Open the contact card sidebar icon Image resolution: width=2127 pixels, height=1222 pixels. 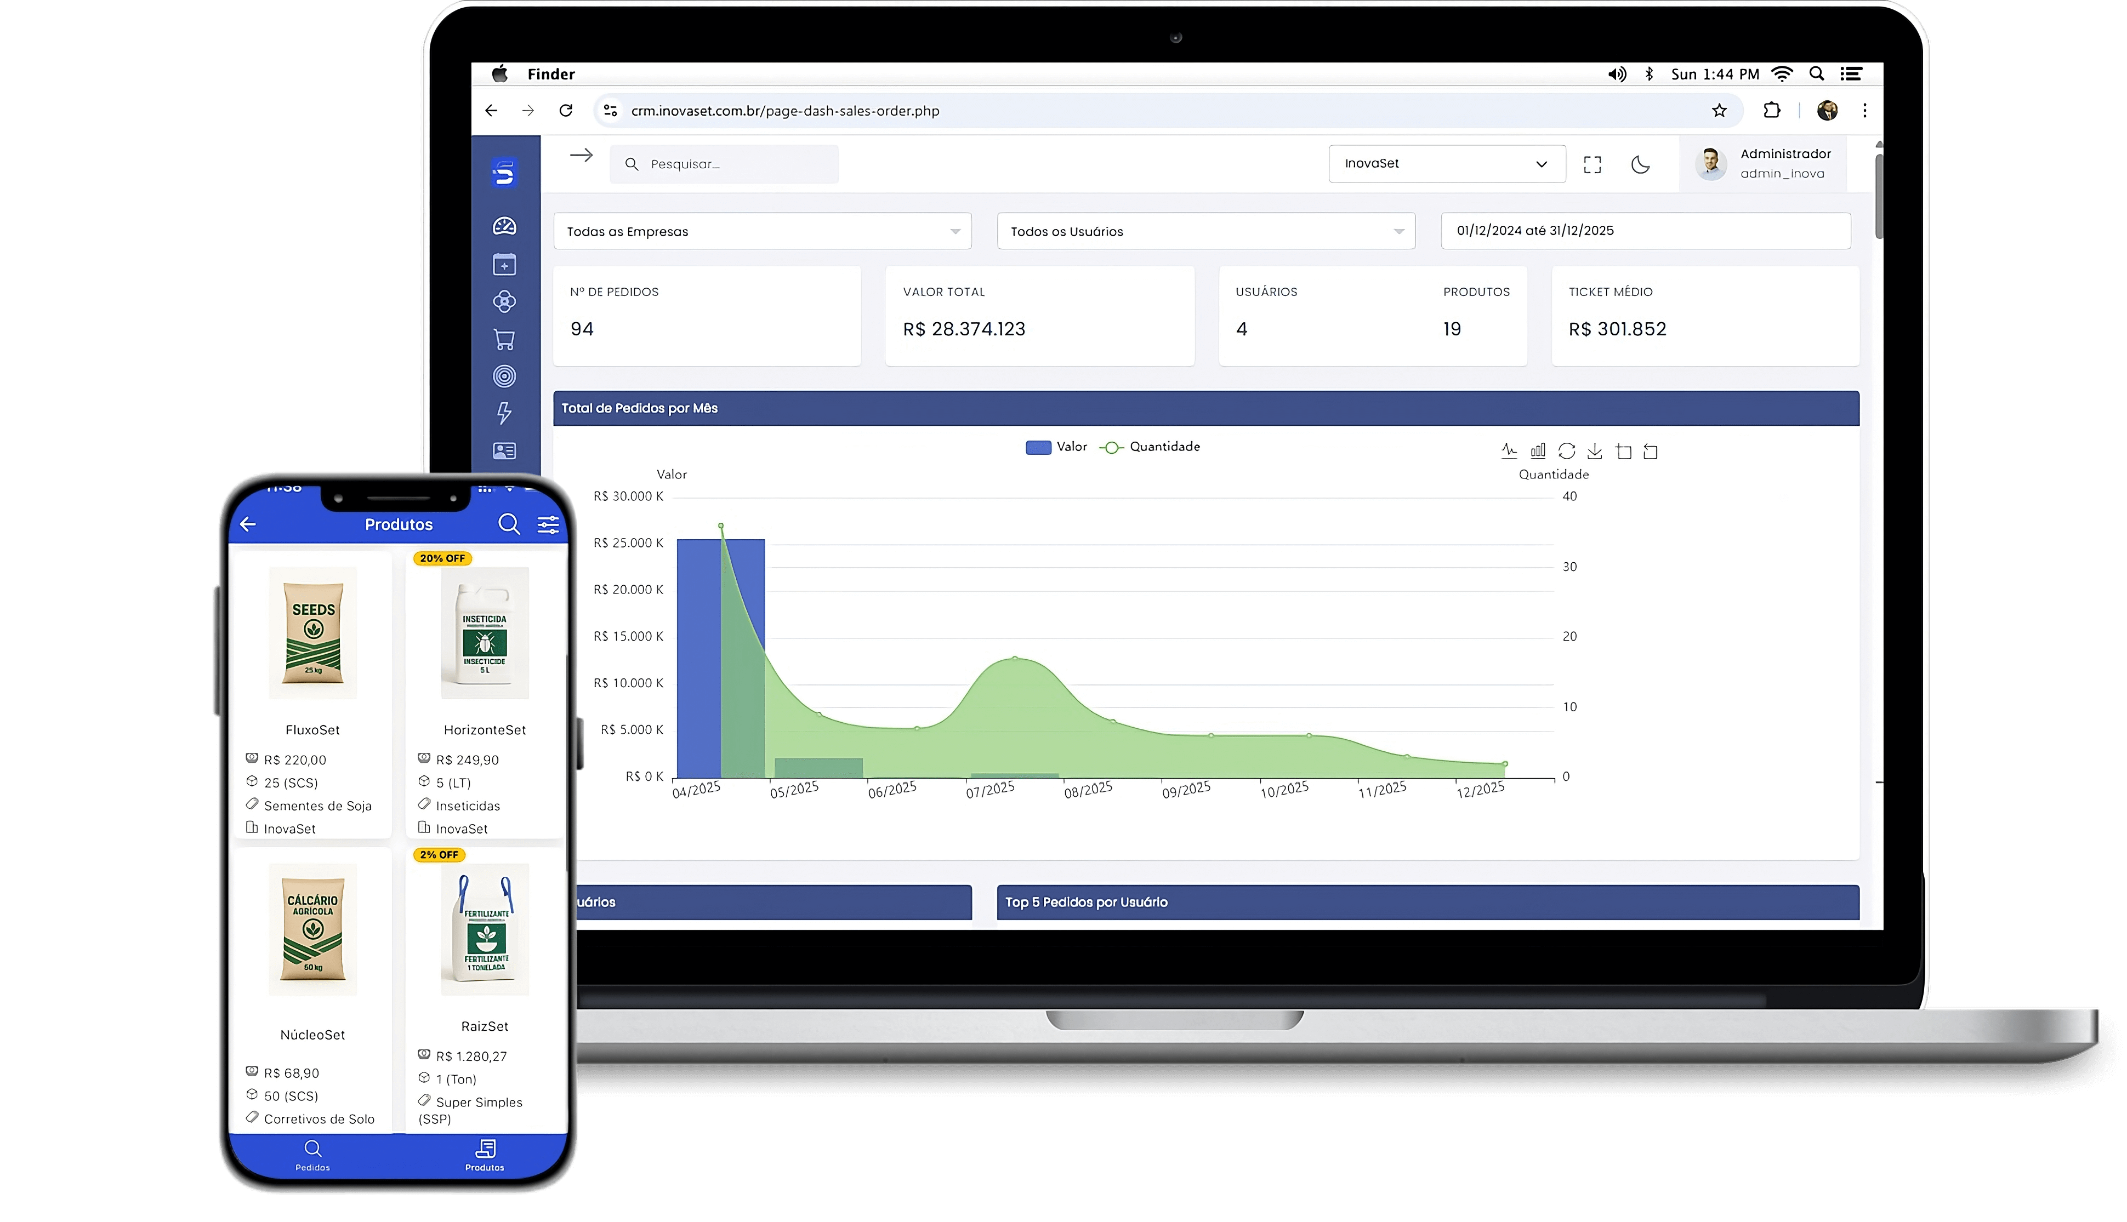coord(504,450)
